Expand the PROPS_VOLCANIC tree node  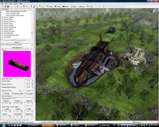point(3,31)
